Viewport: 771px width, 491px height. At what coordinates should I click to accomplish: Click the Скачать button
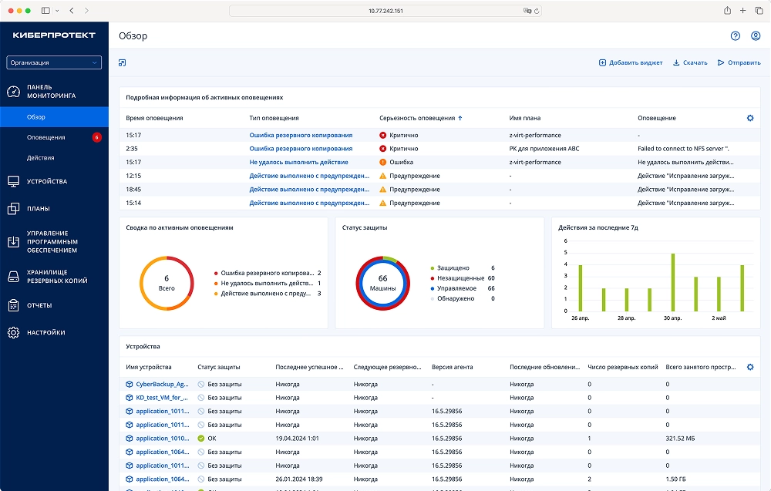click(690, 62)
